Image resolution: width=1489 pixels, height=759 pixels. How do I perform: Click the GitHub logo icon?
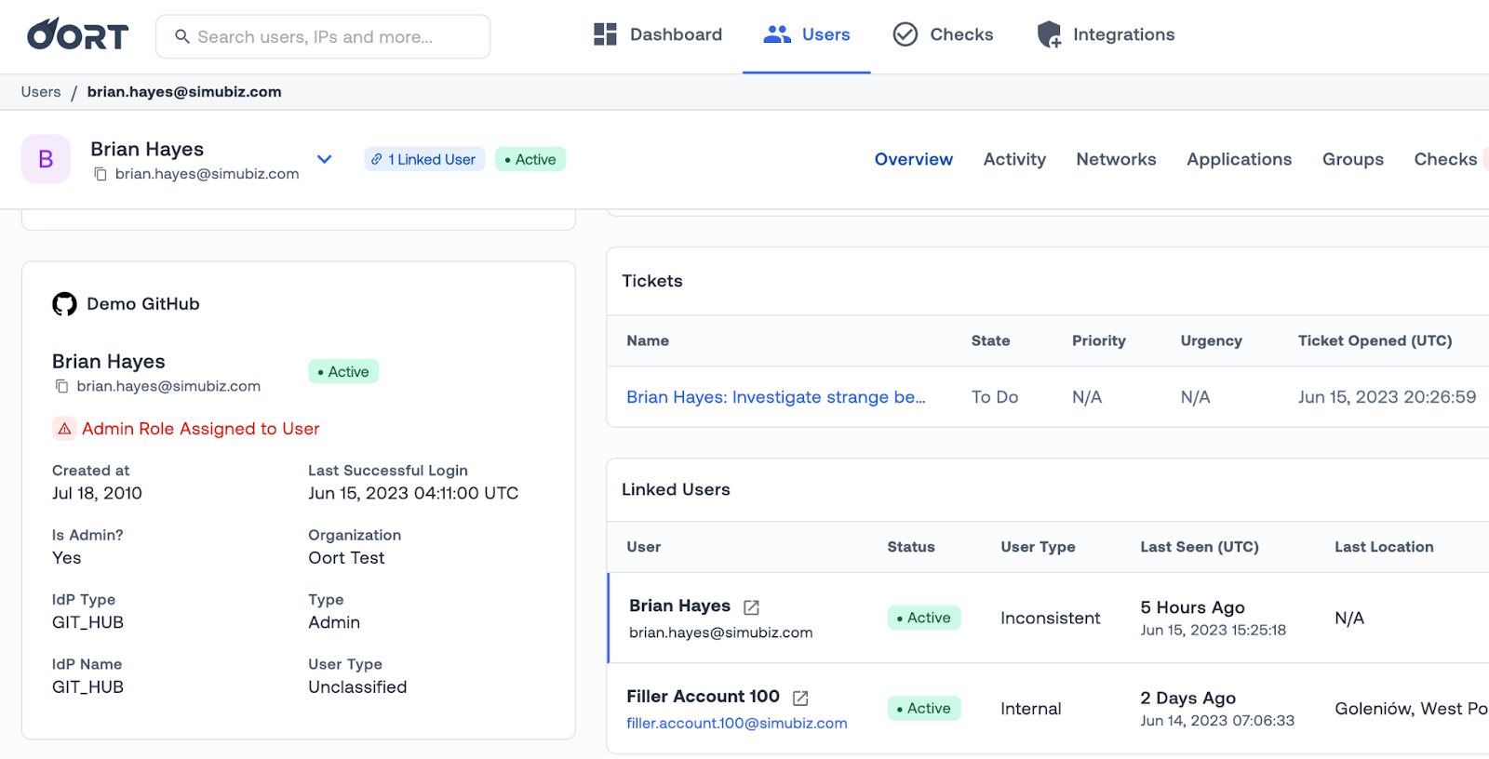click(64, 304)
